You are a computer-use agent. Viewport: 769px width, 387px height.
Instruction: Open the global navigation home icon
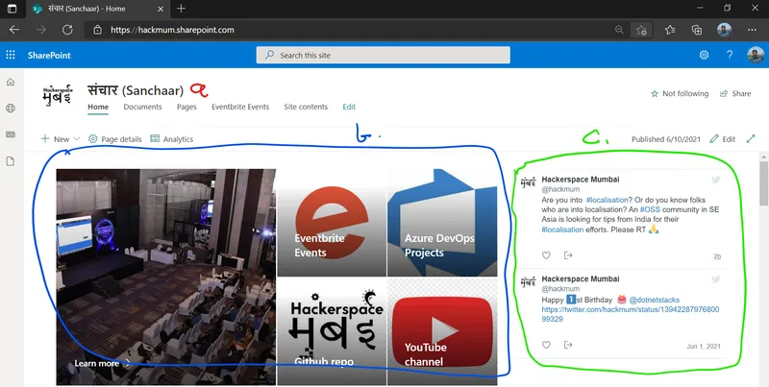pos(11,84)
